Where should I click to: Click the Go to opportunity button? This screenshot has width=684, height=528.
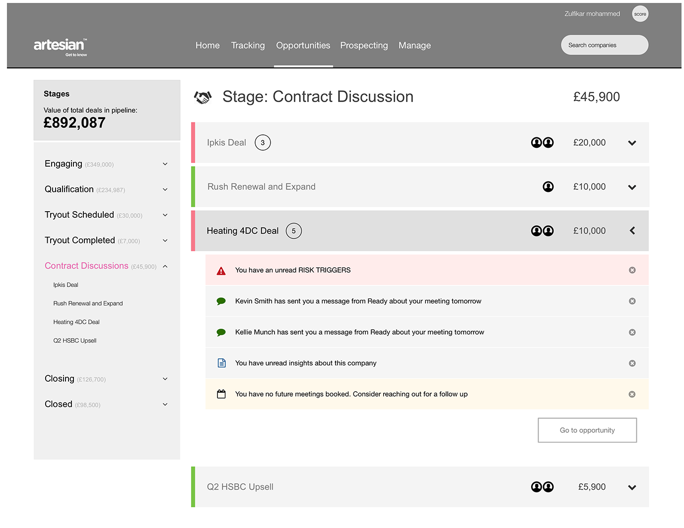587,430
